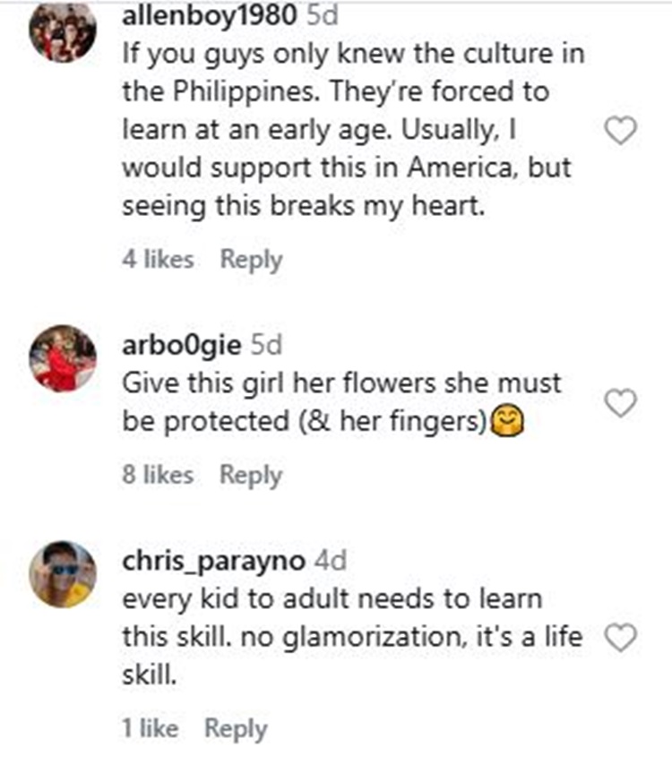Viewport: 672px width, 782px height.
Task: Click the 4d timestamp next to chris_parayno
Action: click(x=331, y=561)
